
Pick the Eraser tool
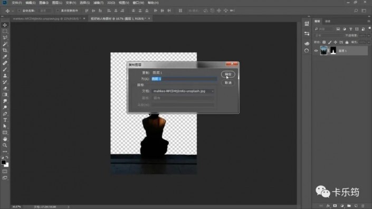coord(5,88)
